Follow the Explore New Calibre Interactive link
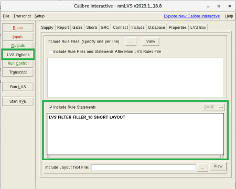 (x=192, y=16)
